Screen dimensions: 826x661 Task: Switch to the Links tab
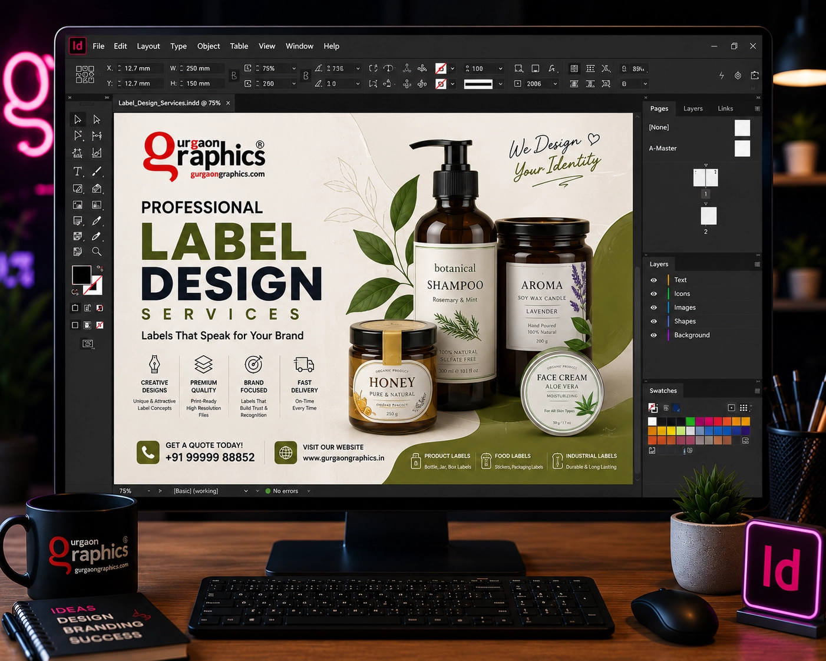pyautogui.click(x=725, y=108)
